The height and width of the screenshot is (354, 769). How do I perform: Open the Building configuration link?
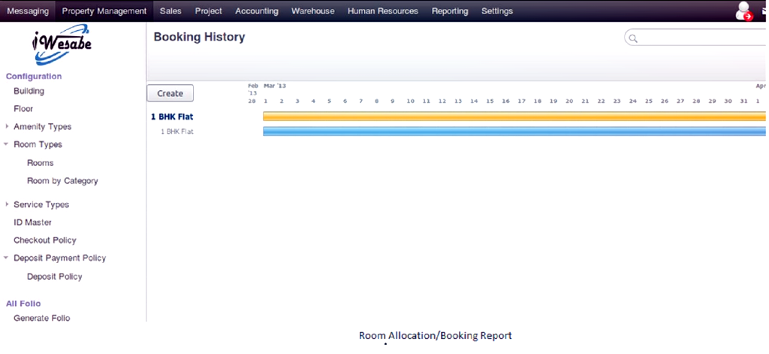pyautogui.click(x=29, y=91)
